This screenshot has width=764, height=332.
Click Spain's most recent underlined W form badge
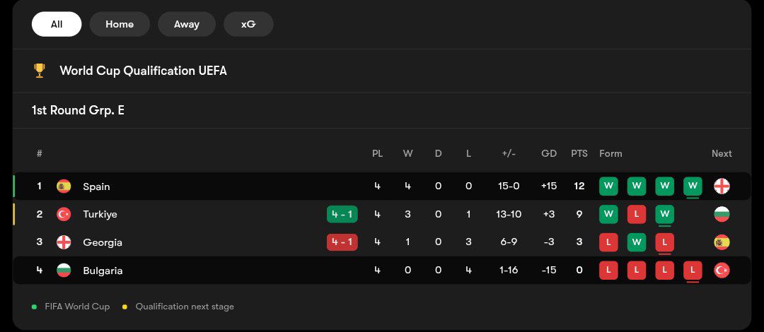(693, 186)
